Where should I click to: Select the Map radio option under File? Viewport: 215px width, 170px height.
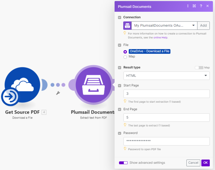coord(125,57)
